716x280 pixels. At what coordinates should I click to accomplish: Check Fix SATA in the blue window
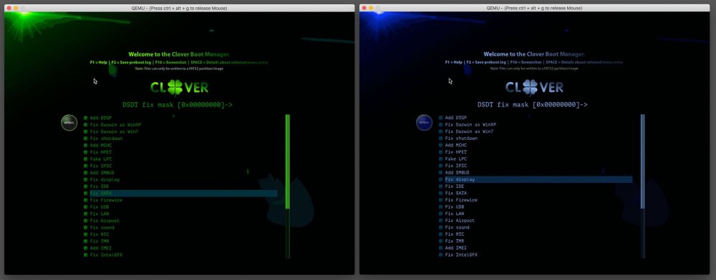pyautogui.click(x=440, y=193)
